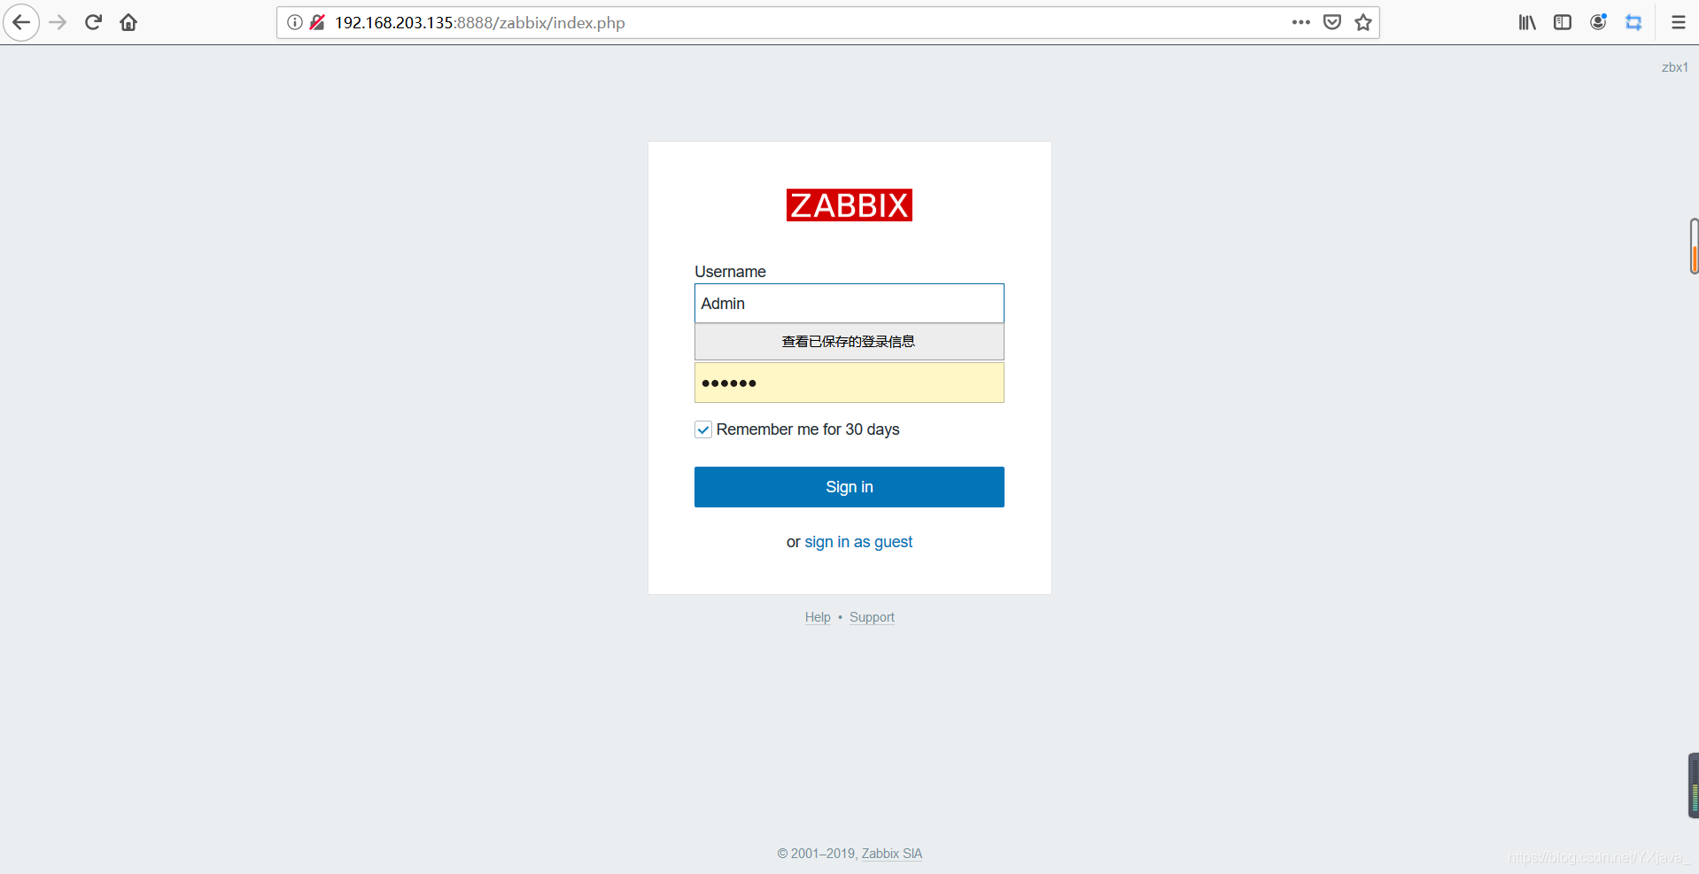
Task: Reload the current page
Action: pos(93,22)
